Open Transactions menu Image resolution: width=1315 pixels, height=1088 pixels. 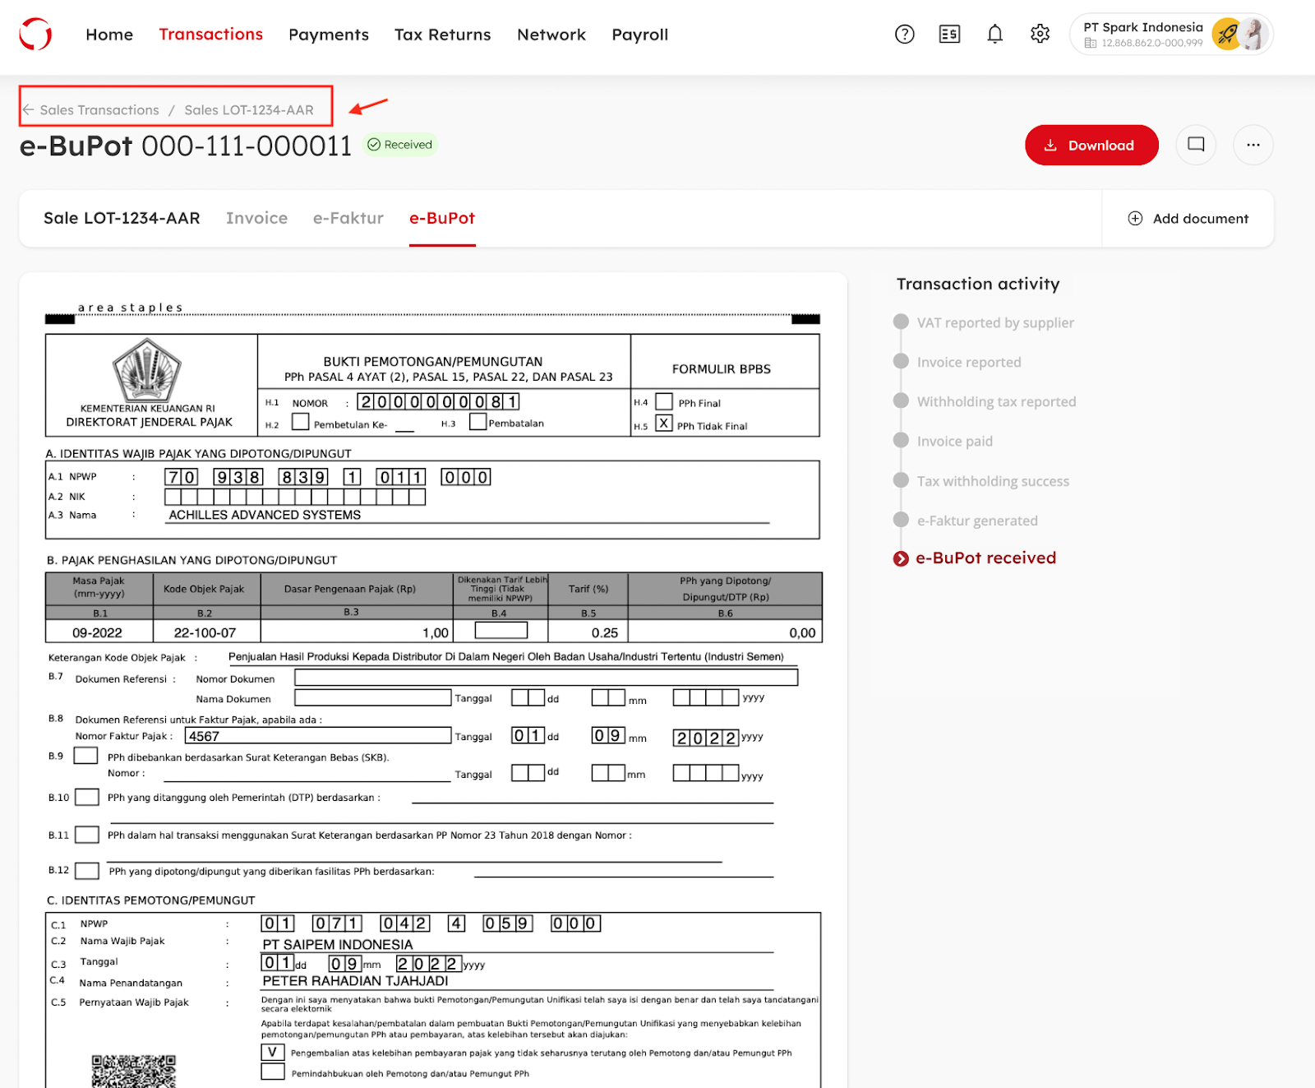coord(211,35)
